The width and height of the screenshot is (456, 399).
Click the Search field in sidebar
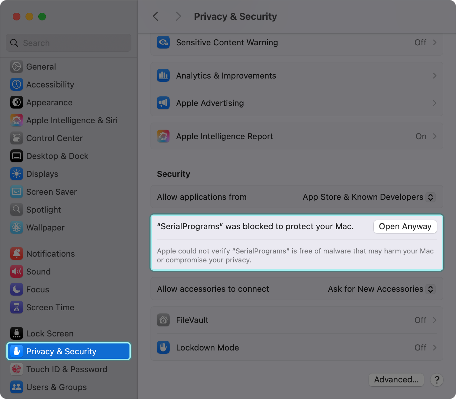click(69, 43)
